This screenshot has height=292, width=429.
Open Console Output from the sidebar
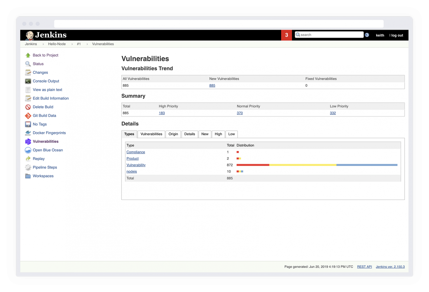(46, 81)
